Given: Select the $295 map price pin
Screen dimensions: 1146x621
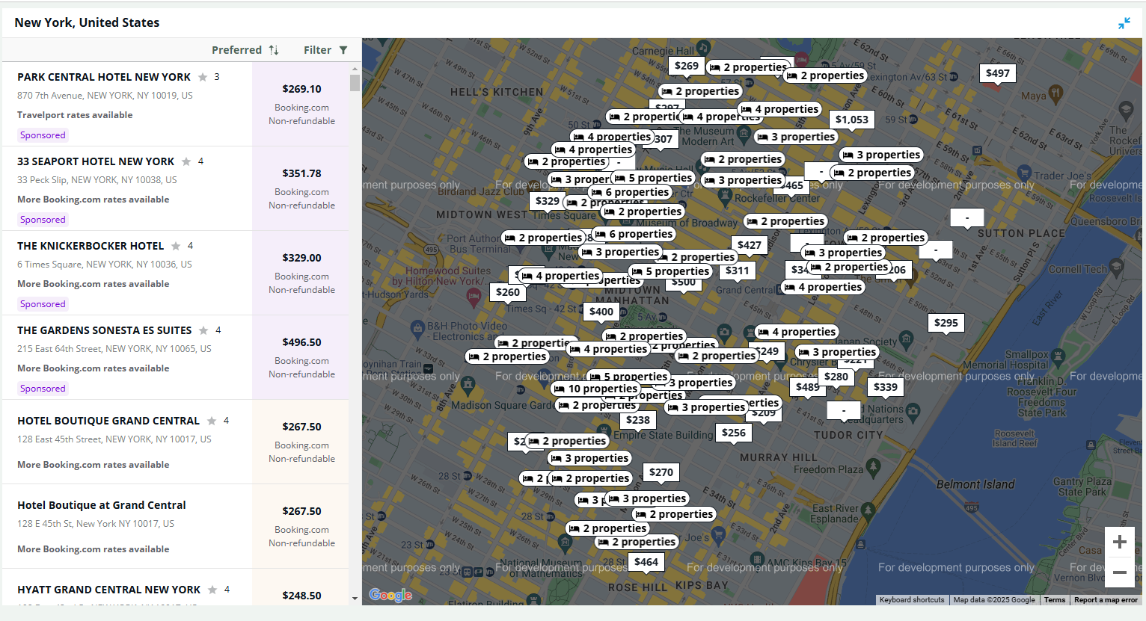Looking at the screenshot, I should pos(946,323).
